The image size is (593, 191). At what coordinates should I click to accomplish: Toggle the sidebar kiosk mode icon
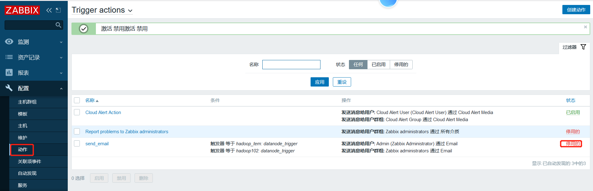coord(58,10)
